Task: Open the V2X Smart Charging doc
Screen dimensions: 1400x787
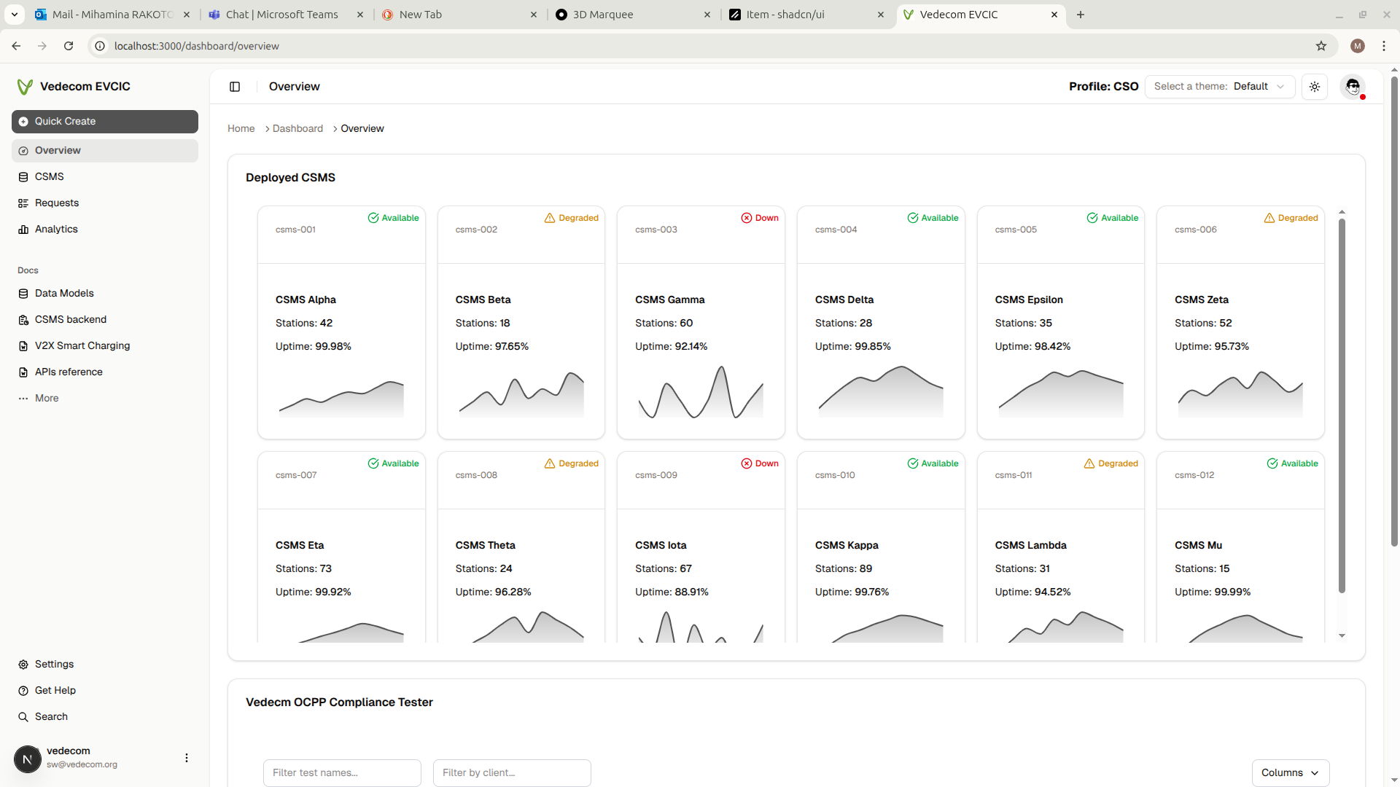Action: (82, 346)
